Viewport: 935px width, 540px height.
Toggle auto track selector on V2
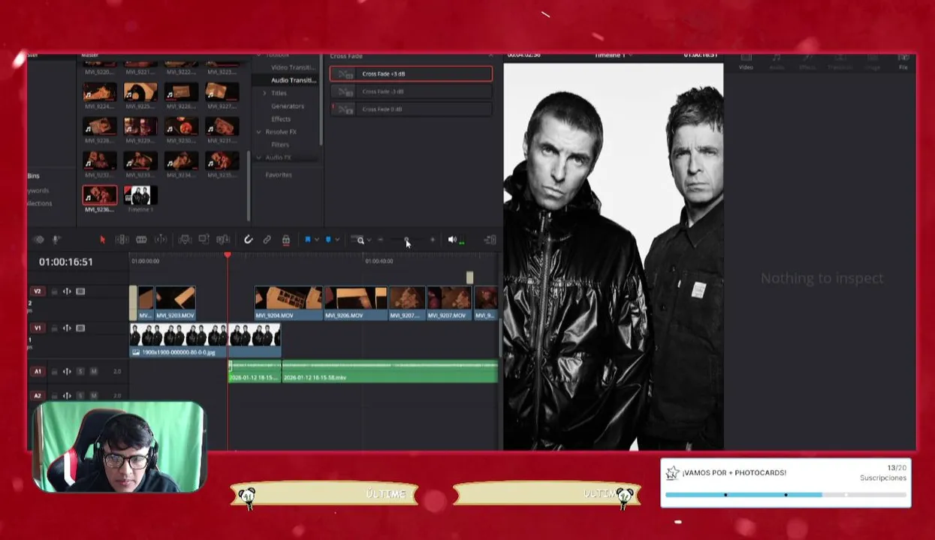(x=67, y=292)
